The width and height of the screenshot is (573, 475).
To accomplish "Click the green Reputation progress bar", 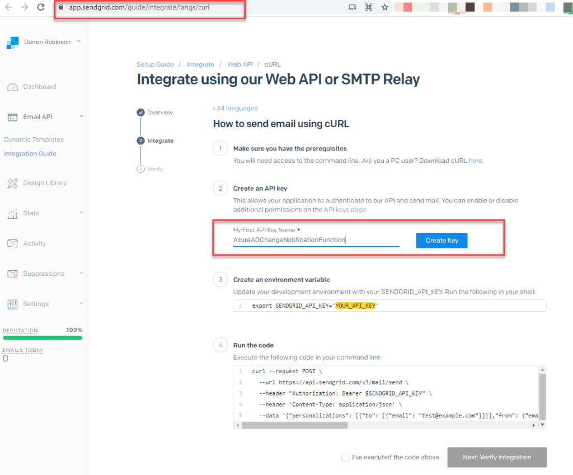I will tap(43, 338).
